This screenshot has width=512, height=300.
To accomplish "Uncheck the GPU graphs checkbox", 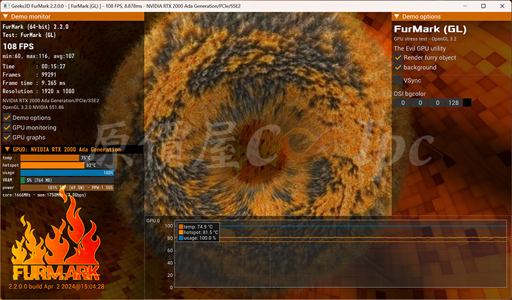I will 7,137.
